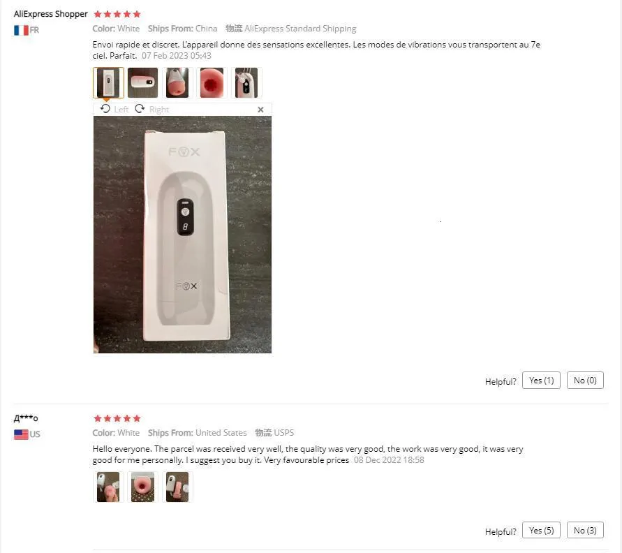Click the fifth star of Д***o's rating
The image size is (622, 553).
tap(135, 418)
